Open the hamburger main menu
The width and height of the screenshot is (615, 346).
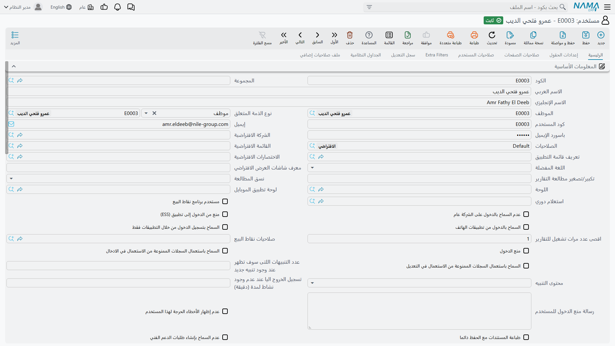pyautogui.click(x=607, y=7)
